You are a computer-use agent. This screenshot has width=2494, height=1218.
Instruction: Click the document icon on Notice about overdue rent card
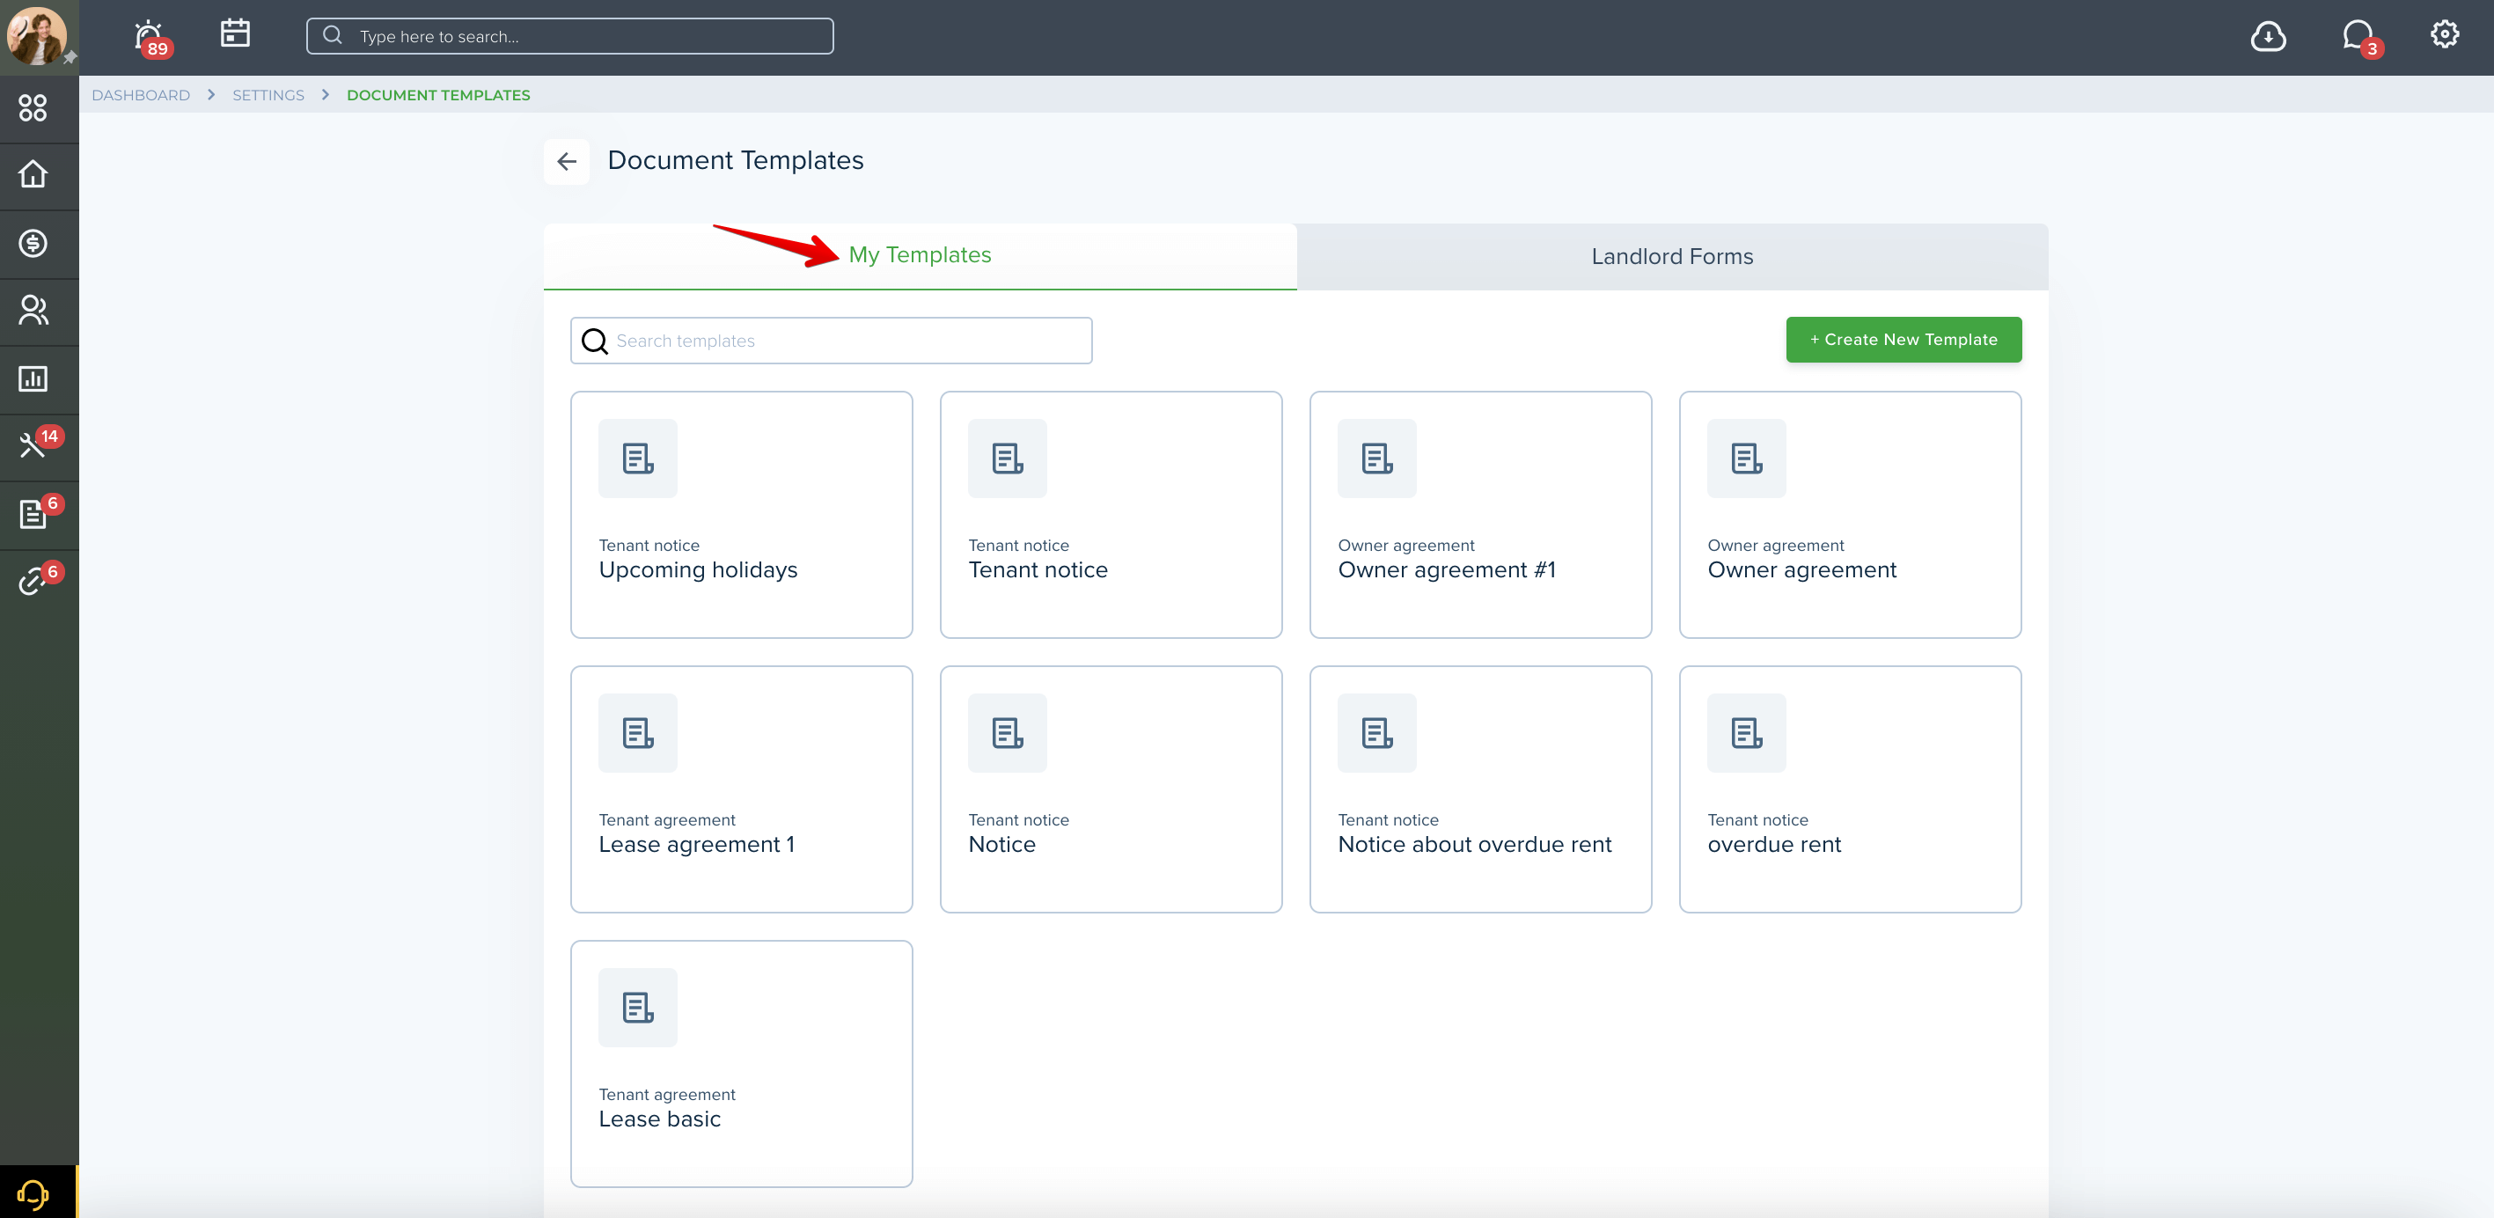point(1376,733)
